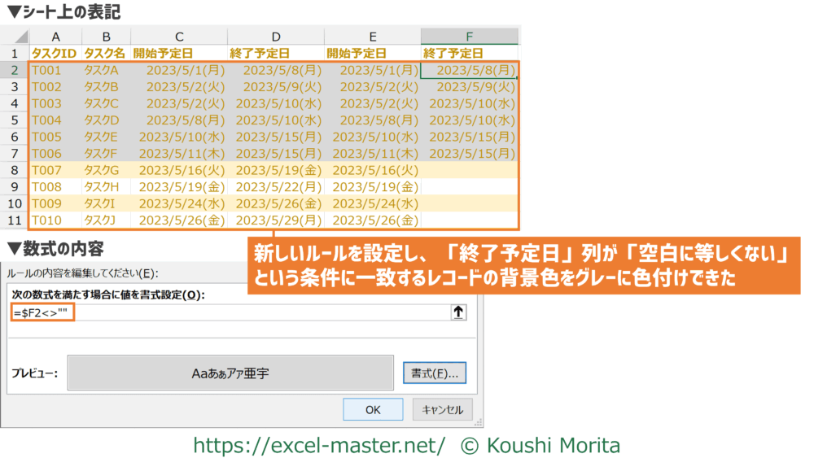The width and height of the screenshot is (814, 458).
Task: Click the formula field containing =$F2<>""
Action: 228,312
